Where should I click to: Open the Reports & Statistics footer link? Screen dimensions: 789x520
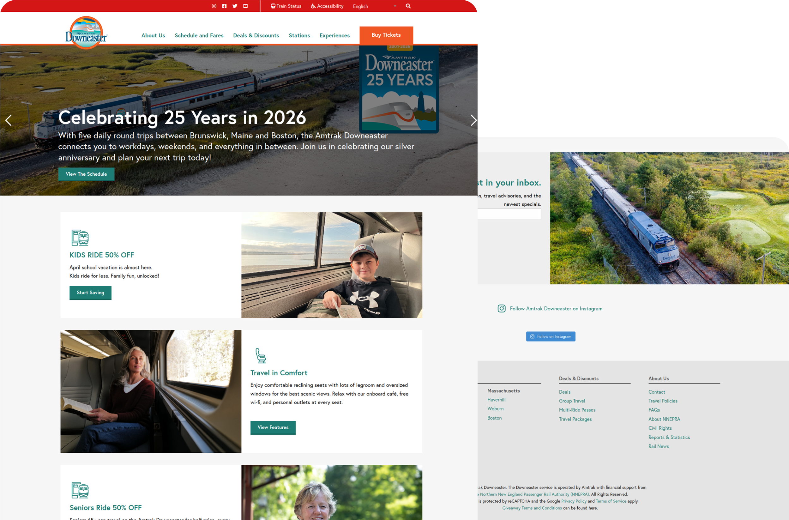[x=669, y=438]
